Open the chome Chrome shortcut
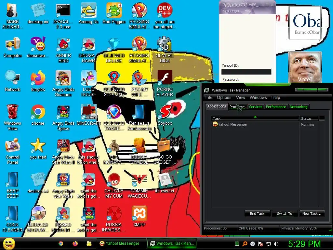The height and width of the screenshot is (250, 333). tap(38, 115)
